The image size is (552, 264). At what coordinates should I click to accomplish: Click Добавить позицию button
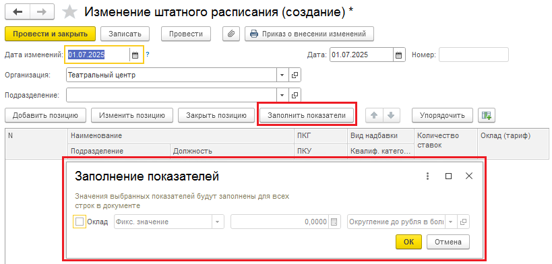[x=45, y=115]
